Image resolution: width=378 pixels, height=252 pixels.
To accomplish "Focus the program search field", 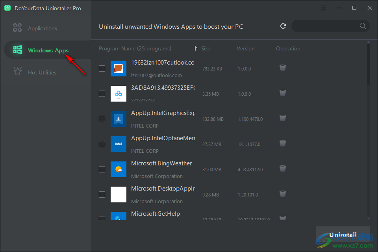I will click(330, 26).
